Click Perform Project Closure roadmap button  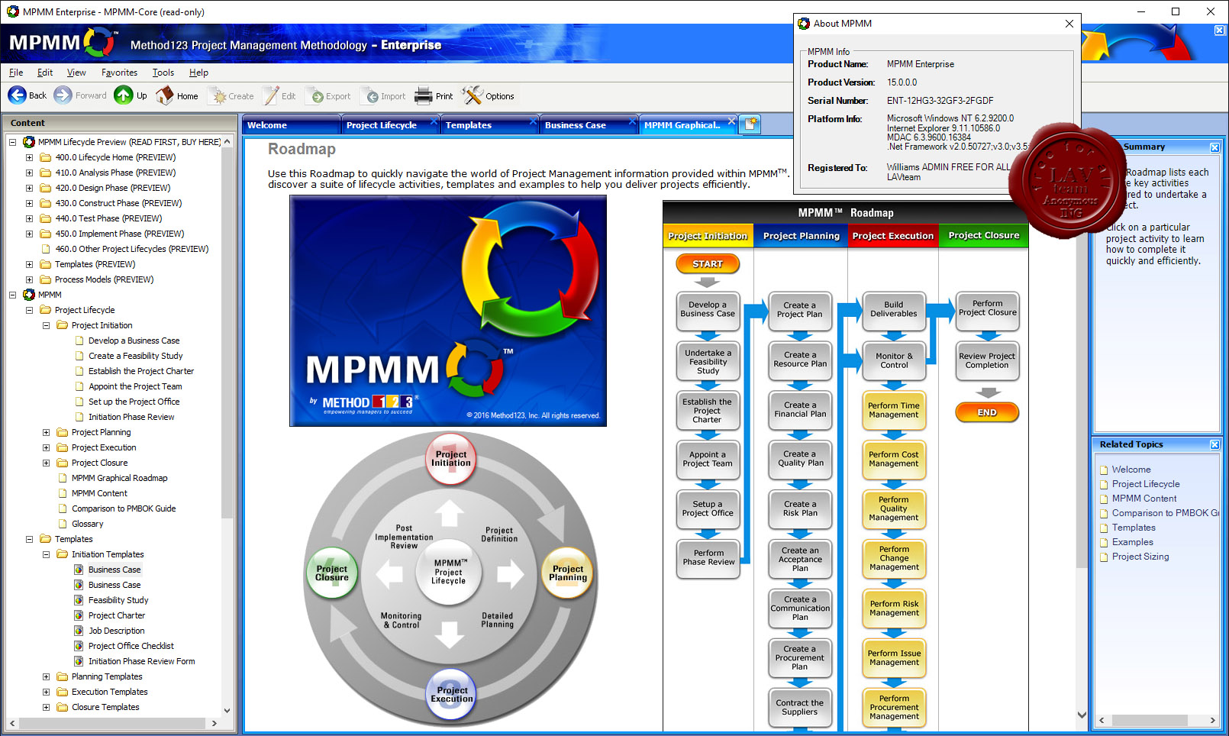pyautogui.click(x=987, y=309)
